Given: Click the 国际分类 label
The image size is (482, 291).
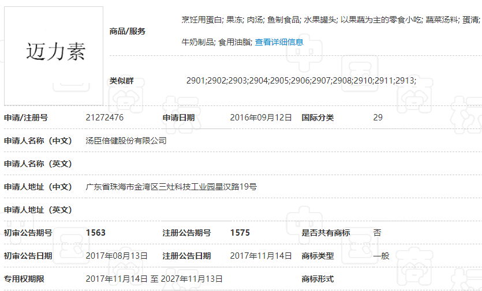Looking at the screenshot, I should 317,118.
